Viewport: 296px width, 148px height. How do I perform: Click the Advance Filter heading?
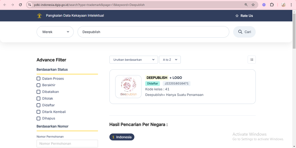pos(51,60)
